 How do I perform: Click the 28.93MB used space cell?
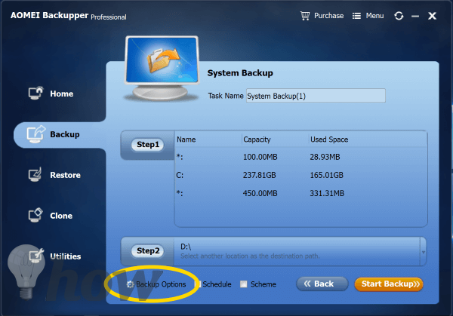[x=325, y=158]
